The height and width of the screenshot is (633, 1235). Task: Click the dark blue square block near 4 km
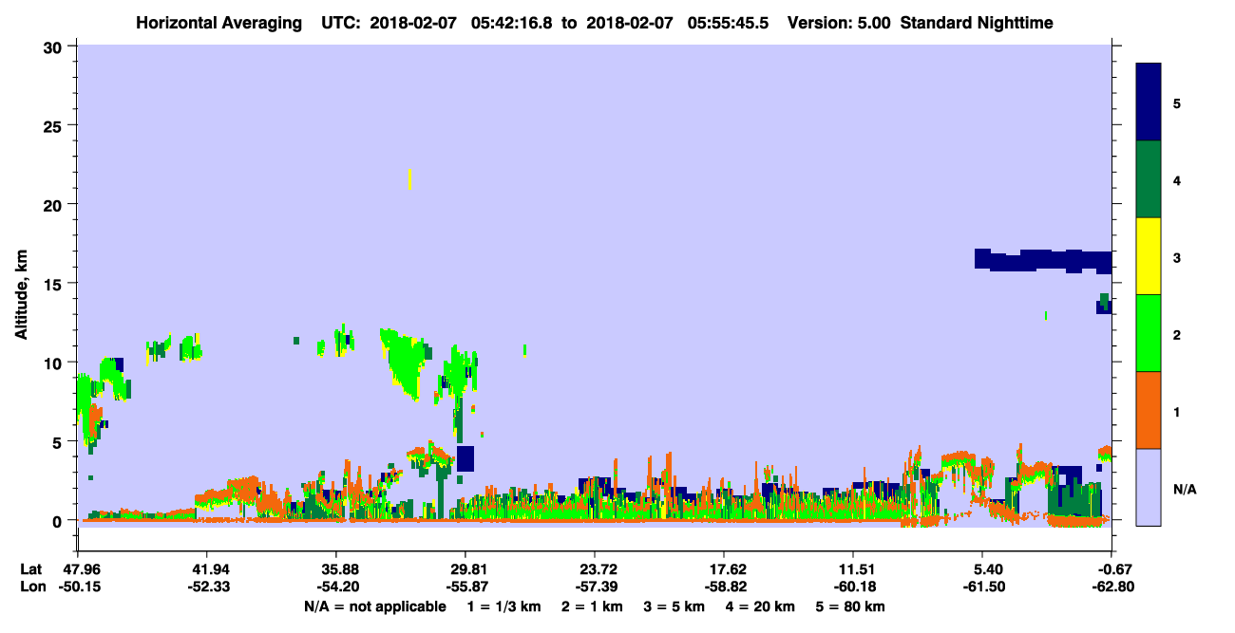465,458
